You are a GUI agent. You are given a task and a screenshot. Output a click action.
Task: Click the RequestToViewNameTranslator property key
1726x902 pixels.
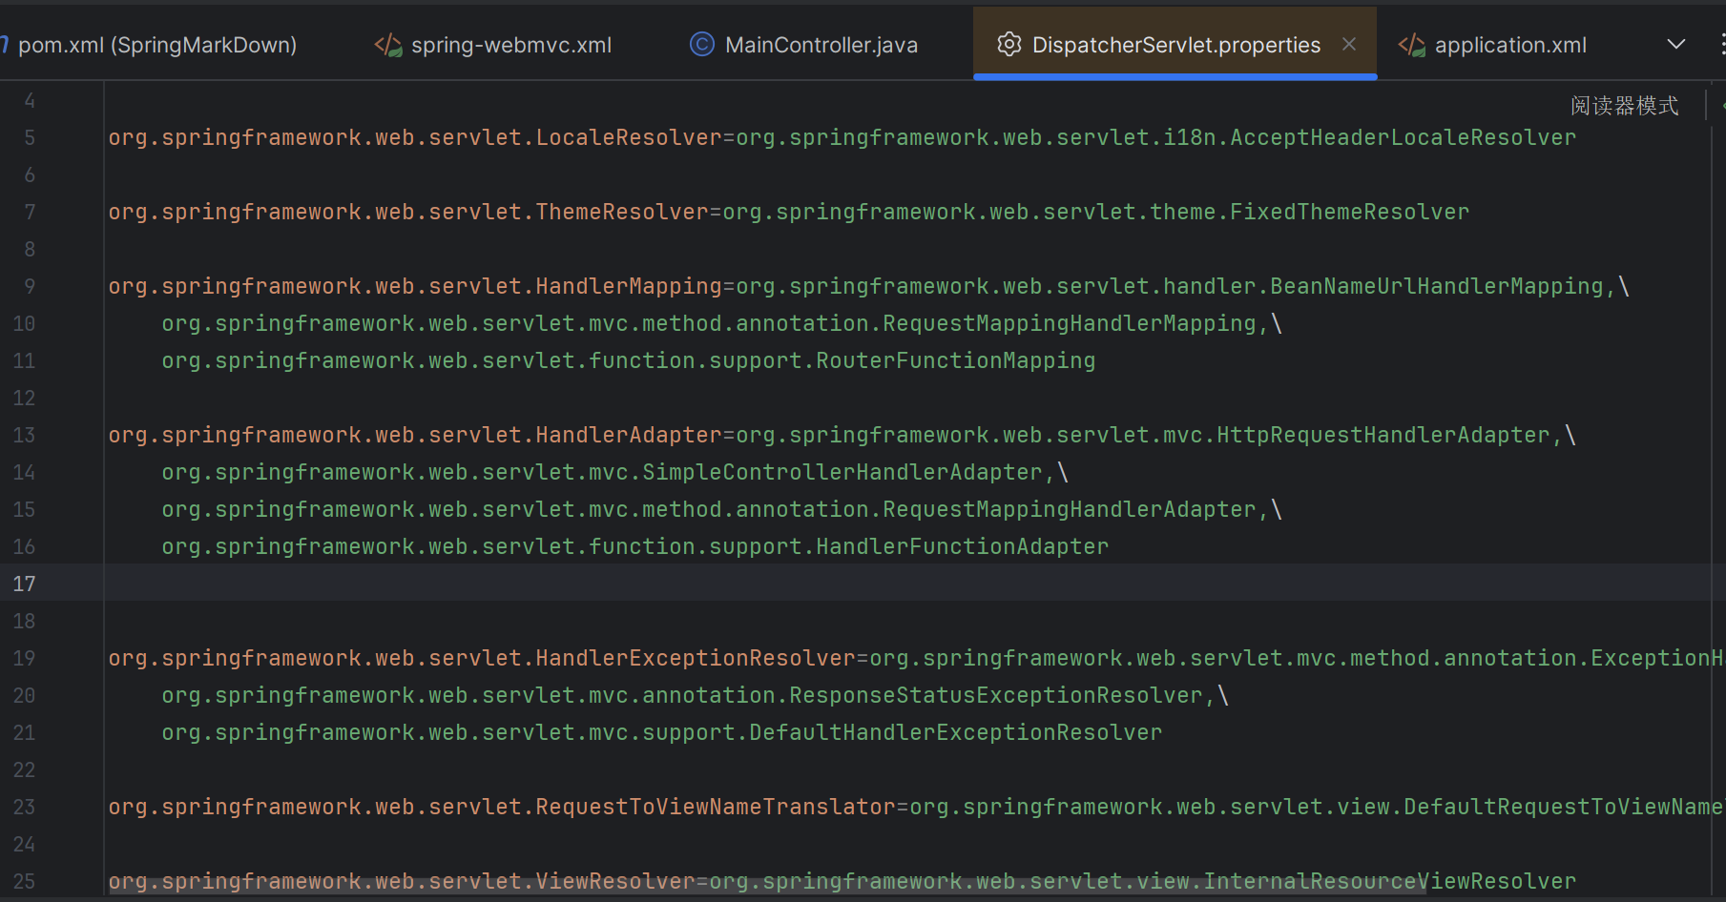pyautogui.click(x=502, y=807)
